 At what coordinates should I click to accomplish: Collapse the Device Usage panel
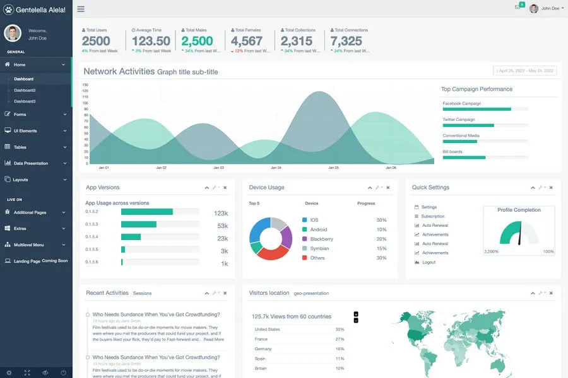[370, 188]
